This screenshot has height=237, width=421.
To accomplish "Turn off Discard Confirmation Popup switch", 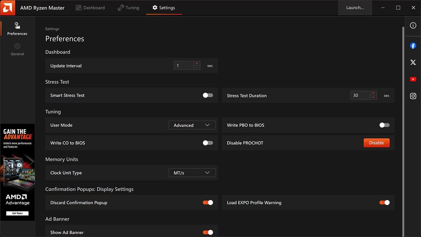I will (208, 203).
